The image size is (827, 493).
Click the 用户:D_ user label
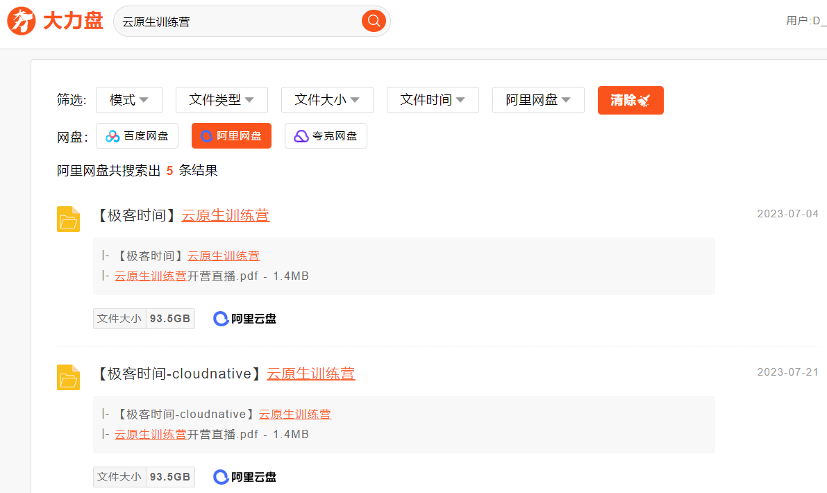[806, 21]
